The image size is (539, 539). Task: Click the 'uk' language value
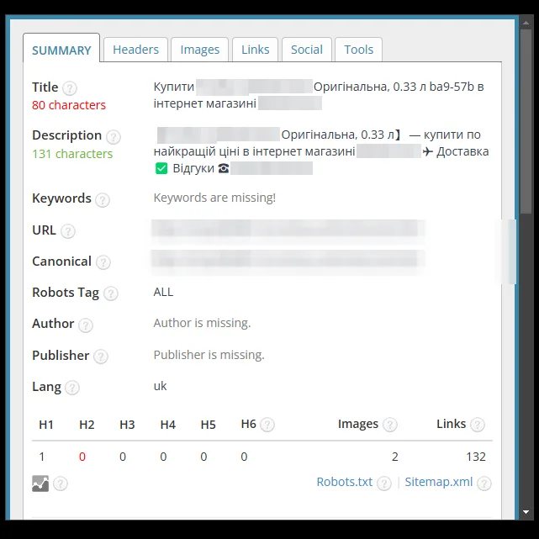pyautogui.click(x=160, y=386)
